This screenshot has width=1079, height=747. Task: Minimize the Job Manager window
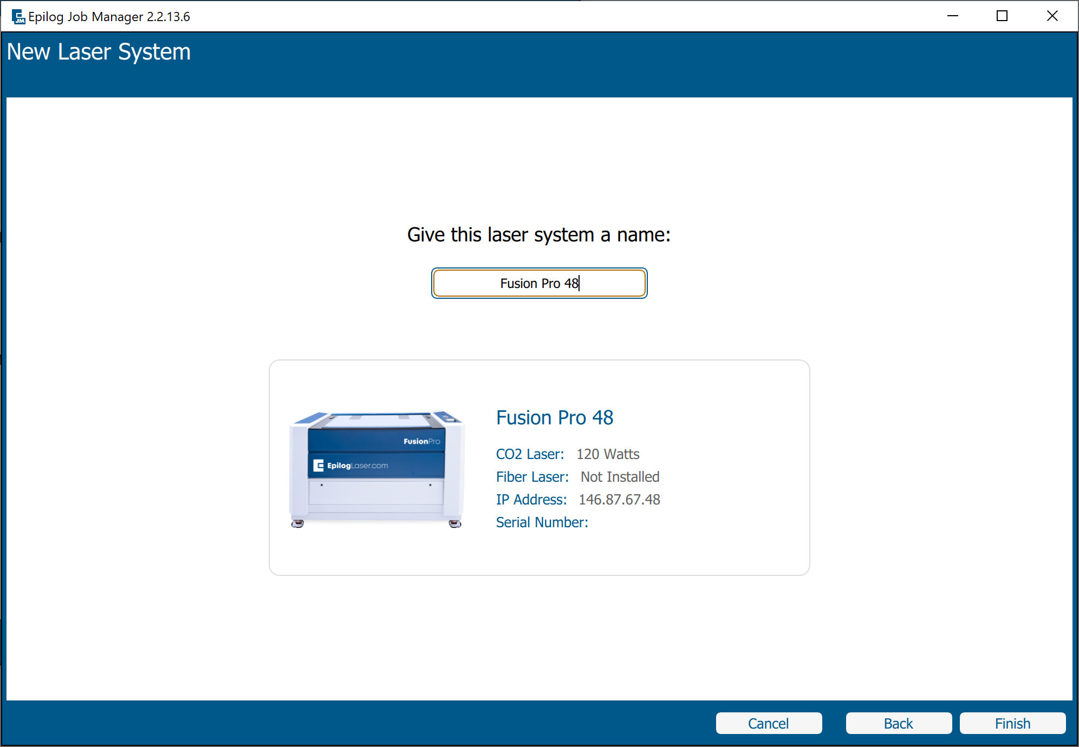pyautogui.click(x=953, y=16)
